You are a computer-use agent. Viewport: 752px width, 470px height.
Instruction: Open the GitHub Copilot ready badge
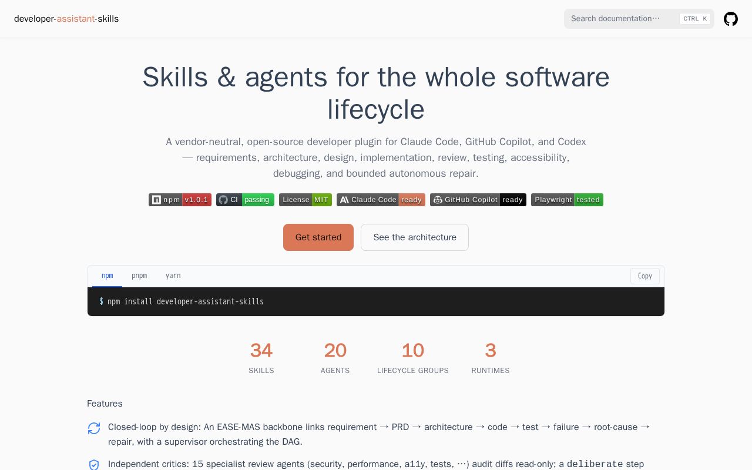(x=478, y=200)
